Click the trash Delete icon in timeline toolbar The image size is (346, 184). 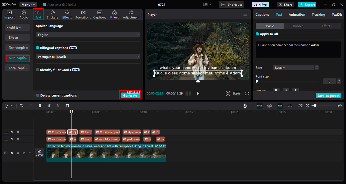coord(68,106)
